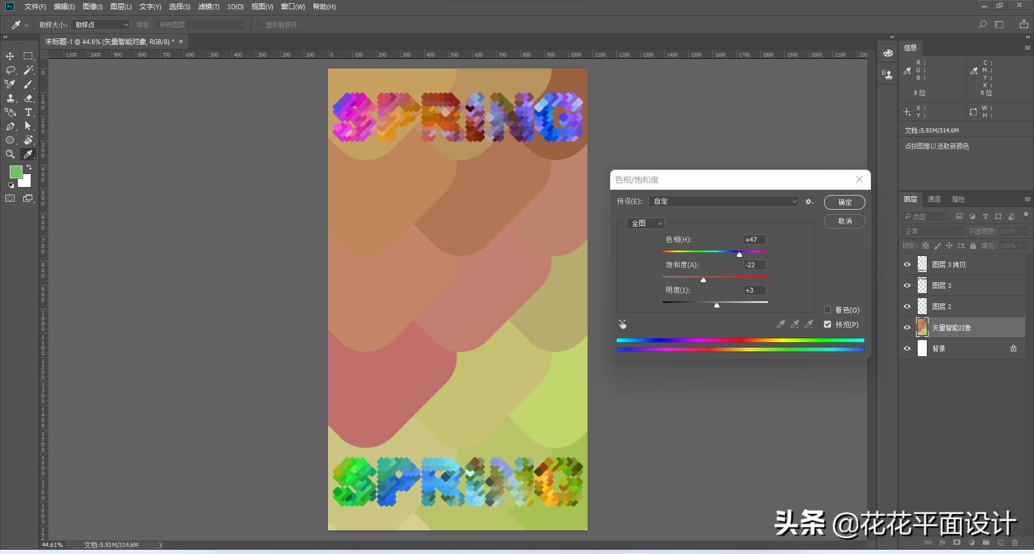1034x554 pixels.
Task: Click the hue slider handle
Action: [x=739, y=254]
